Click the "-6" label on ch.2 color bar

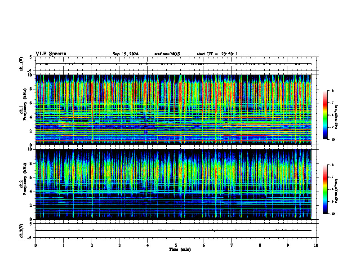[x=332, y=165]
